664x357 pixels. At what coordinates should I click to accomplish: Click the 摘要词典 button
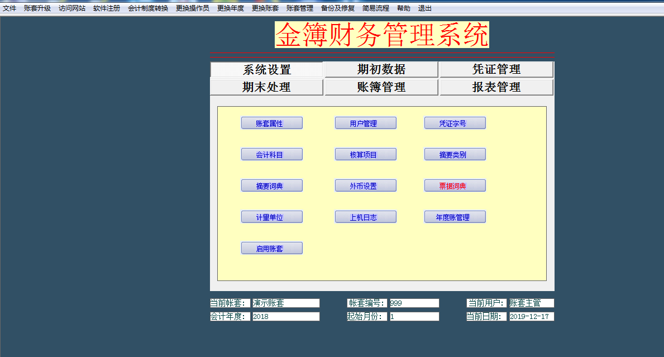click(272, 186)
